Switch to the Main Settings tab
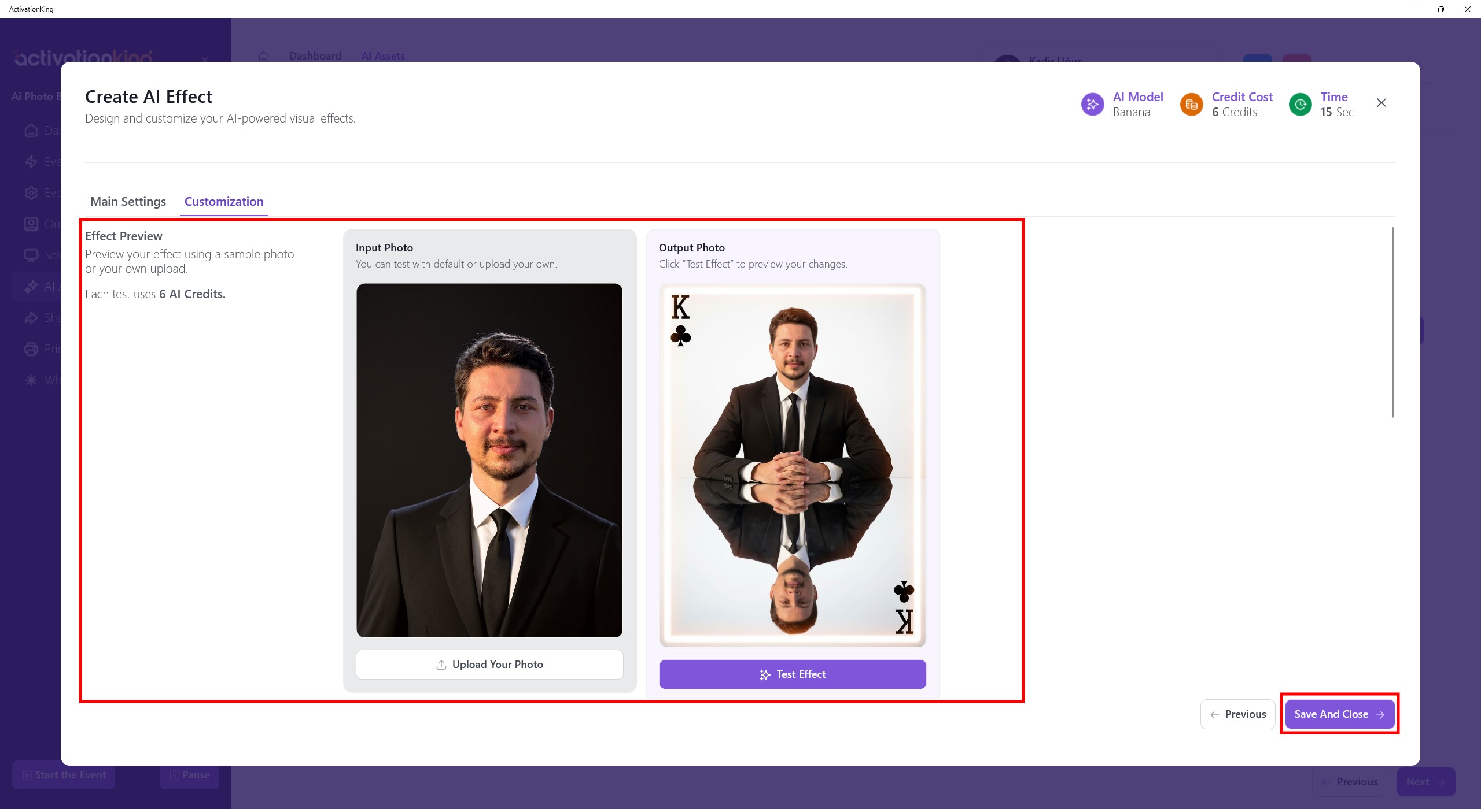The image size is (1481, 809). pos(128,202)
